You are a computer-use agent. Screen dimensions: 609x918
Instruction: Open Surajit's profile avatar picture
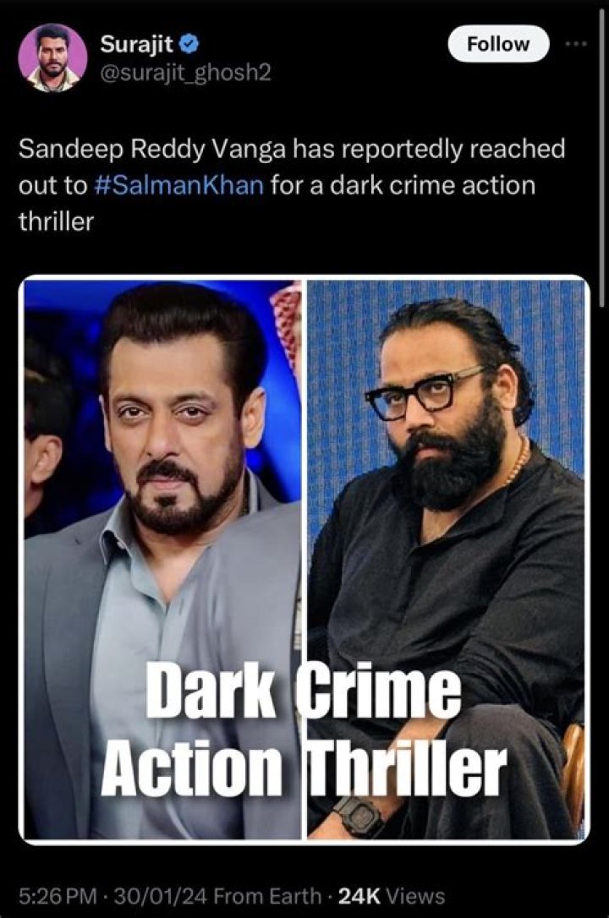(52, 58)
